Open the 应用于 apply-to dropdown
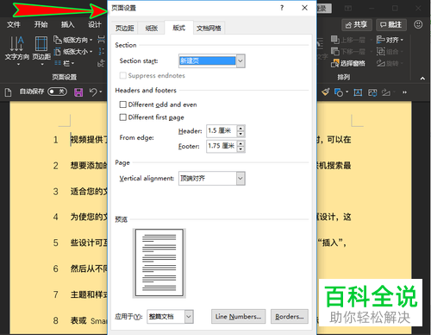The height and width of the screenshot is (335, 431). 170,317
